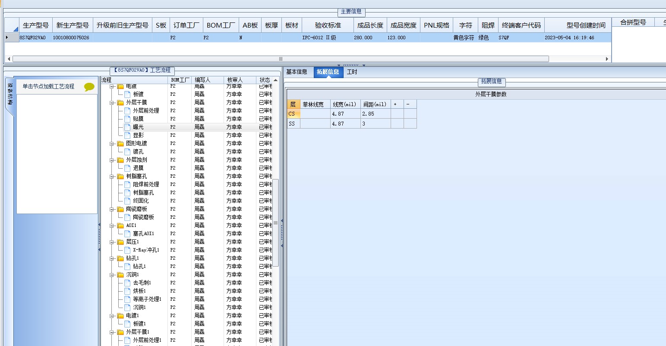Click the 2.85 间距 cell

coord(376,114)
